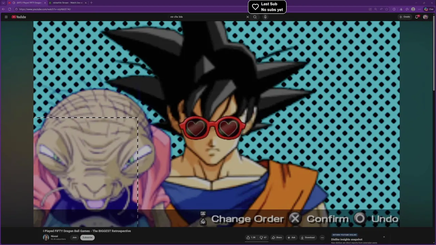Screen dimensions: 436x245
Task: Open the Edge Copilot Chat button
Action: (428, 9)
